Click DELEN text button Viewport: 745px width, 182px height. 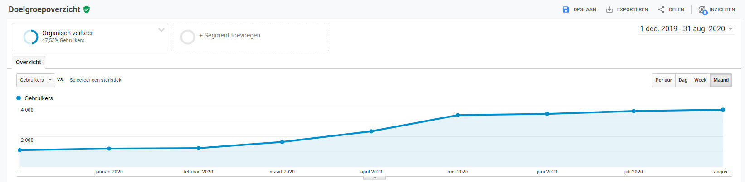point(677,9)
